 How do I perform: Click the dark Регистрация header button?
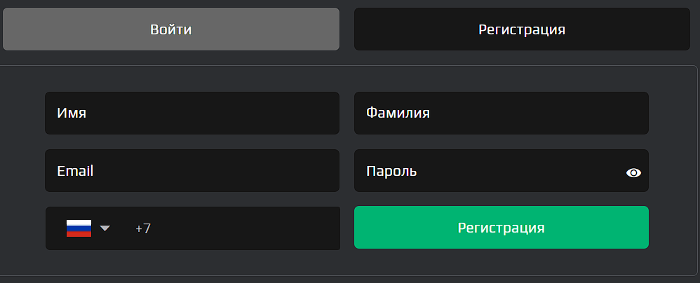(522, 29)
